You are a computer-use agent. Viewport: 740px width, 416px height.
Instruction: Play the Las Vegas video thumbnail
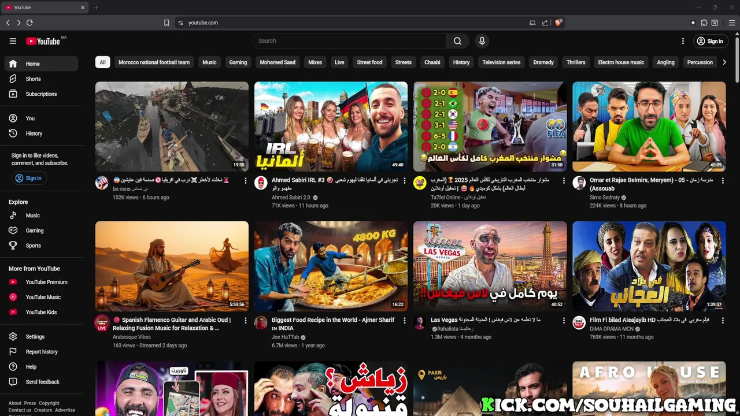(490, 266)
